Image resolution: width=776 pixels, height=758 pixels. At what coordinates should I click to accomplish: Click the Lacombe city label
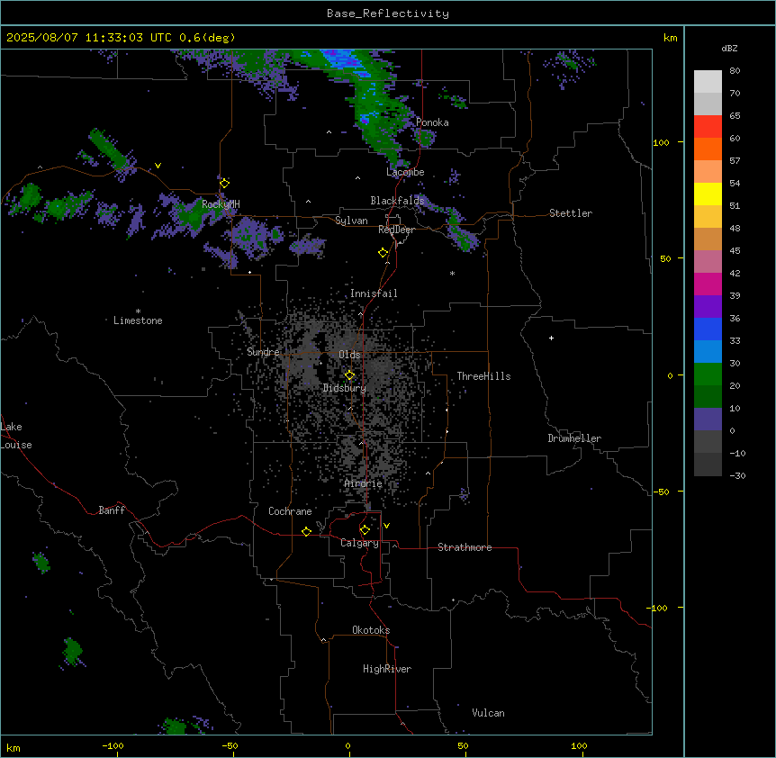pyautogui.click(x=405, y=172)
